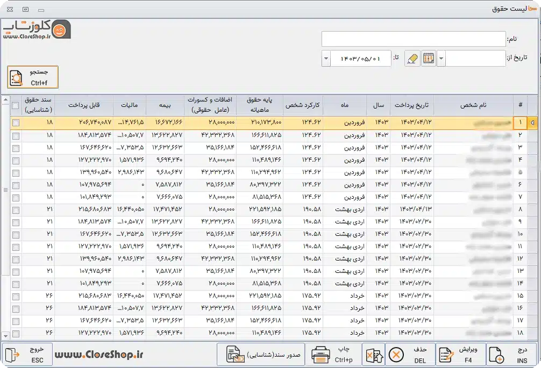Screen dimensions: 541x368
Task: Click the بیمه column header
Action: [165, 105]
